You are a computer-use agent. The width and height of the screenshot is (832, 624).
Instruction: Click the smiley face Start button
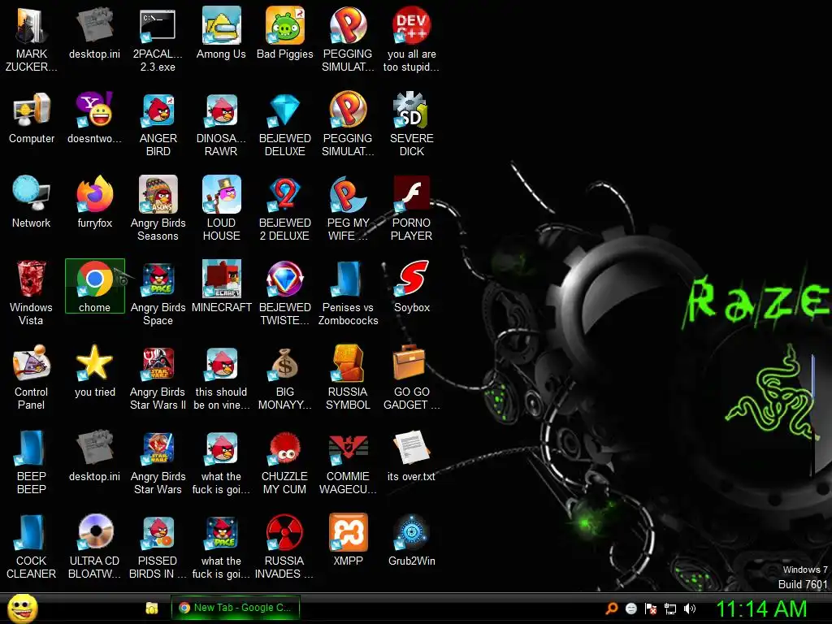pyautogui.click(x=23, y=608)
